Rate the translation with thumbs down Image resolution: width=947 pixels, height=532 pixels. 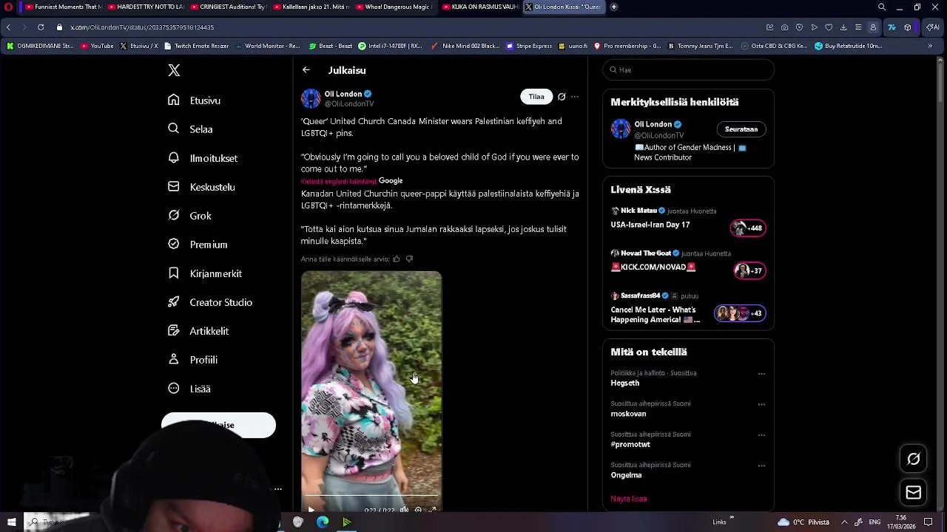coord(409,259)
